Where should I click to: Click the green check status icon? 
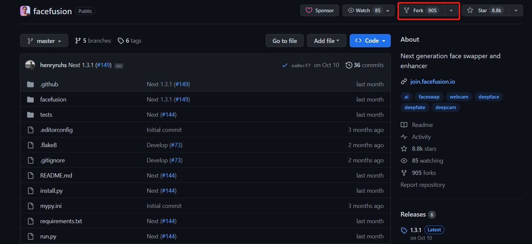(285, 65)
